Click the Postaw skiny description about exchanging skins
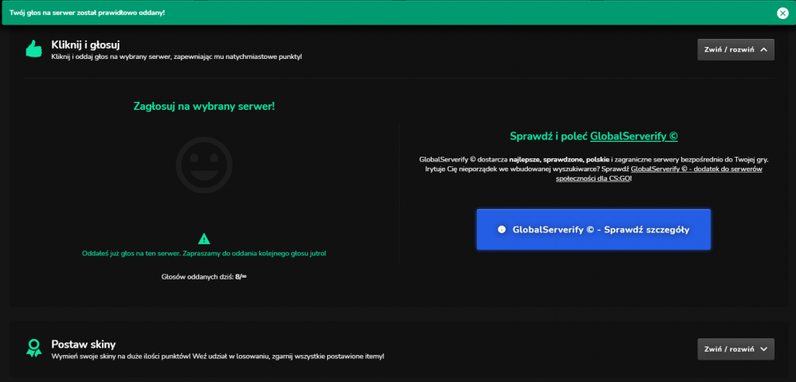Viewport: 796px width, 382px height. tap(218, 357)
